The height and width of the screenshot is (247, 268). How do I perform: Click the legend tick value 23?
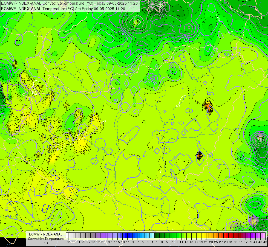pos(211,242)
